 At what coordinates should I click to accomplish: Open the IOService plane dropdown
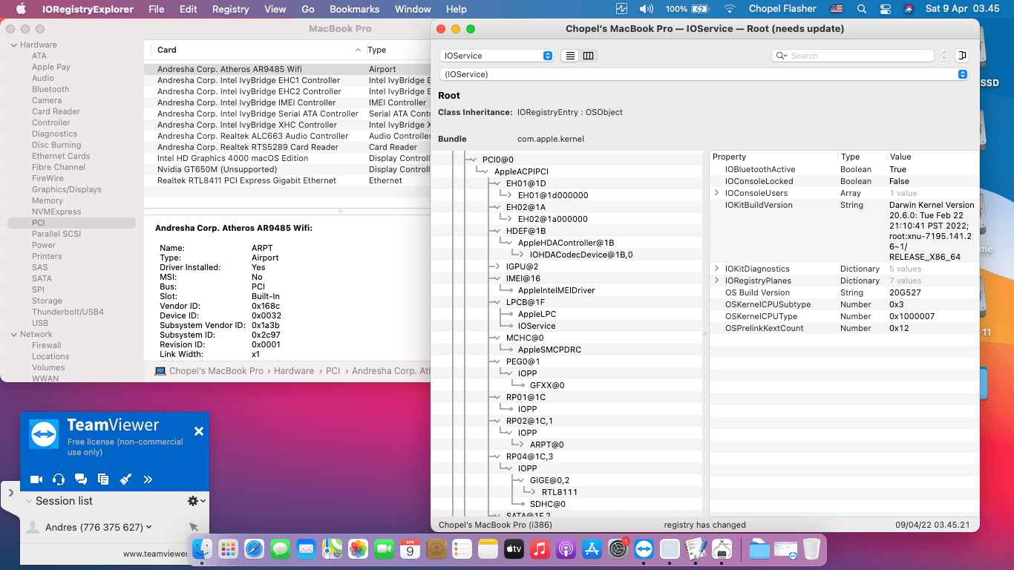(x=496, y=56)
